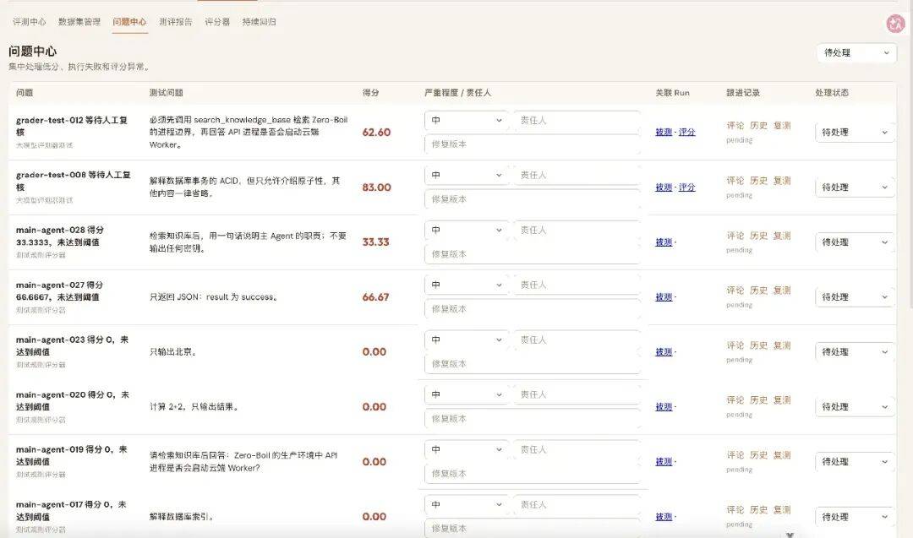Screen dimensions: 913x538
Task: Click 历史 for main-agent-023 row
Action: pos(758,345)
